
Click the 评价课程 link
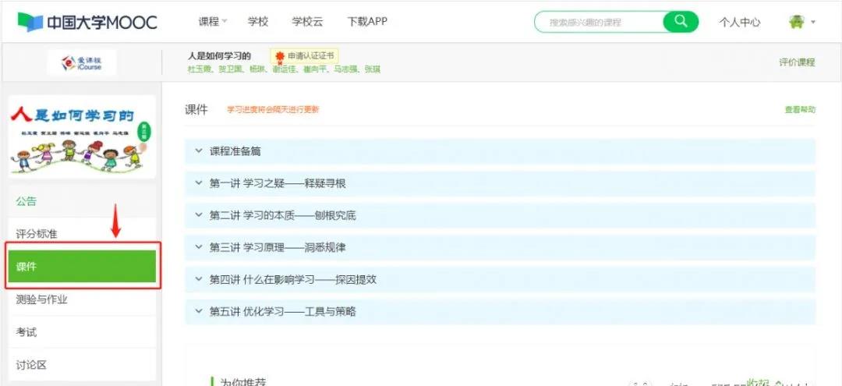796,62
